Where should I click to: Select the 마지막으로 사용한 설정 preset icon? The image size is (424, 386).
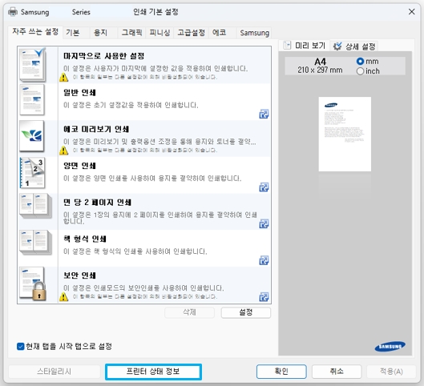[x=32, y=65]
